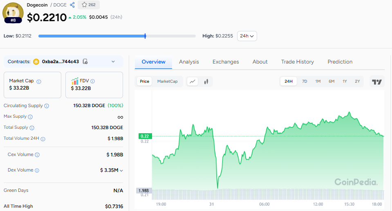Click the Max Supply infinity symbol
392x211 pixels.
pyautogui.click(x=120, y=117)
